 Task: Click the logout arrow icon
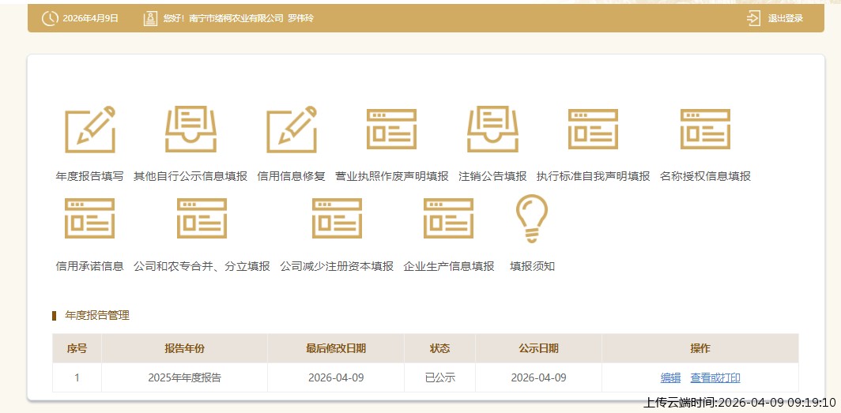click(753, 18)
